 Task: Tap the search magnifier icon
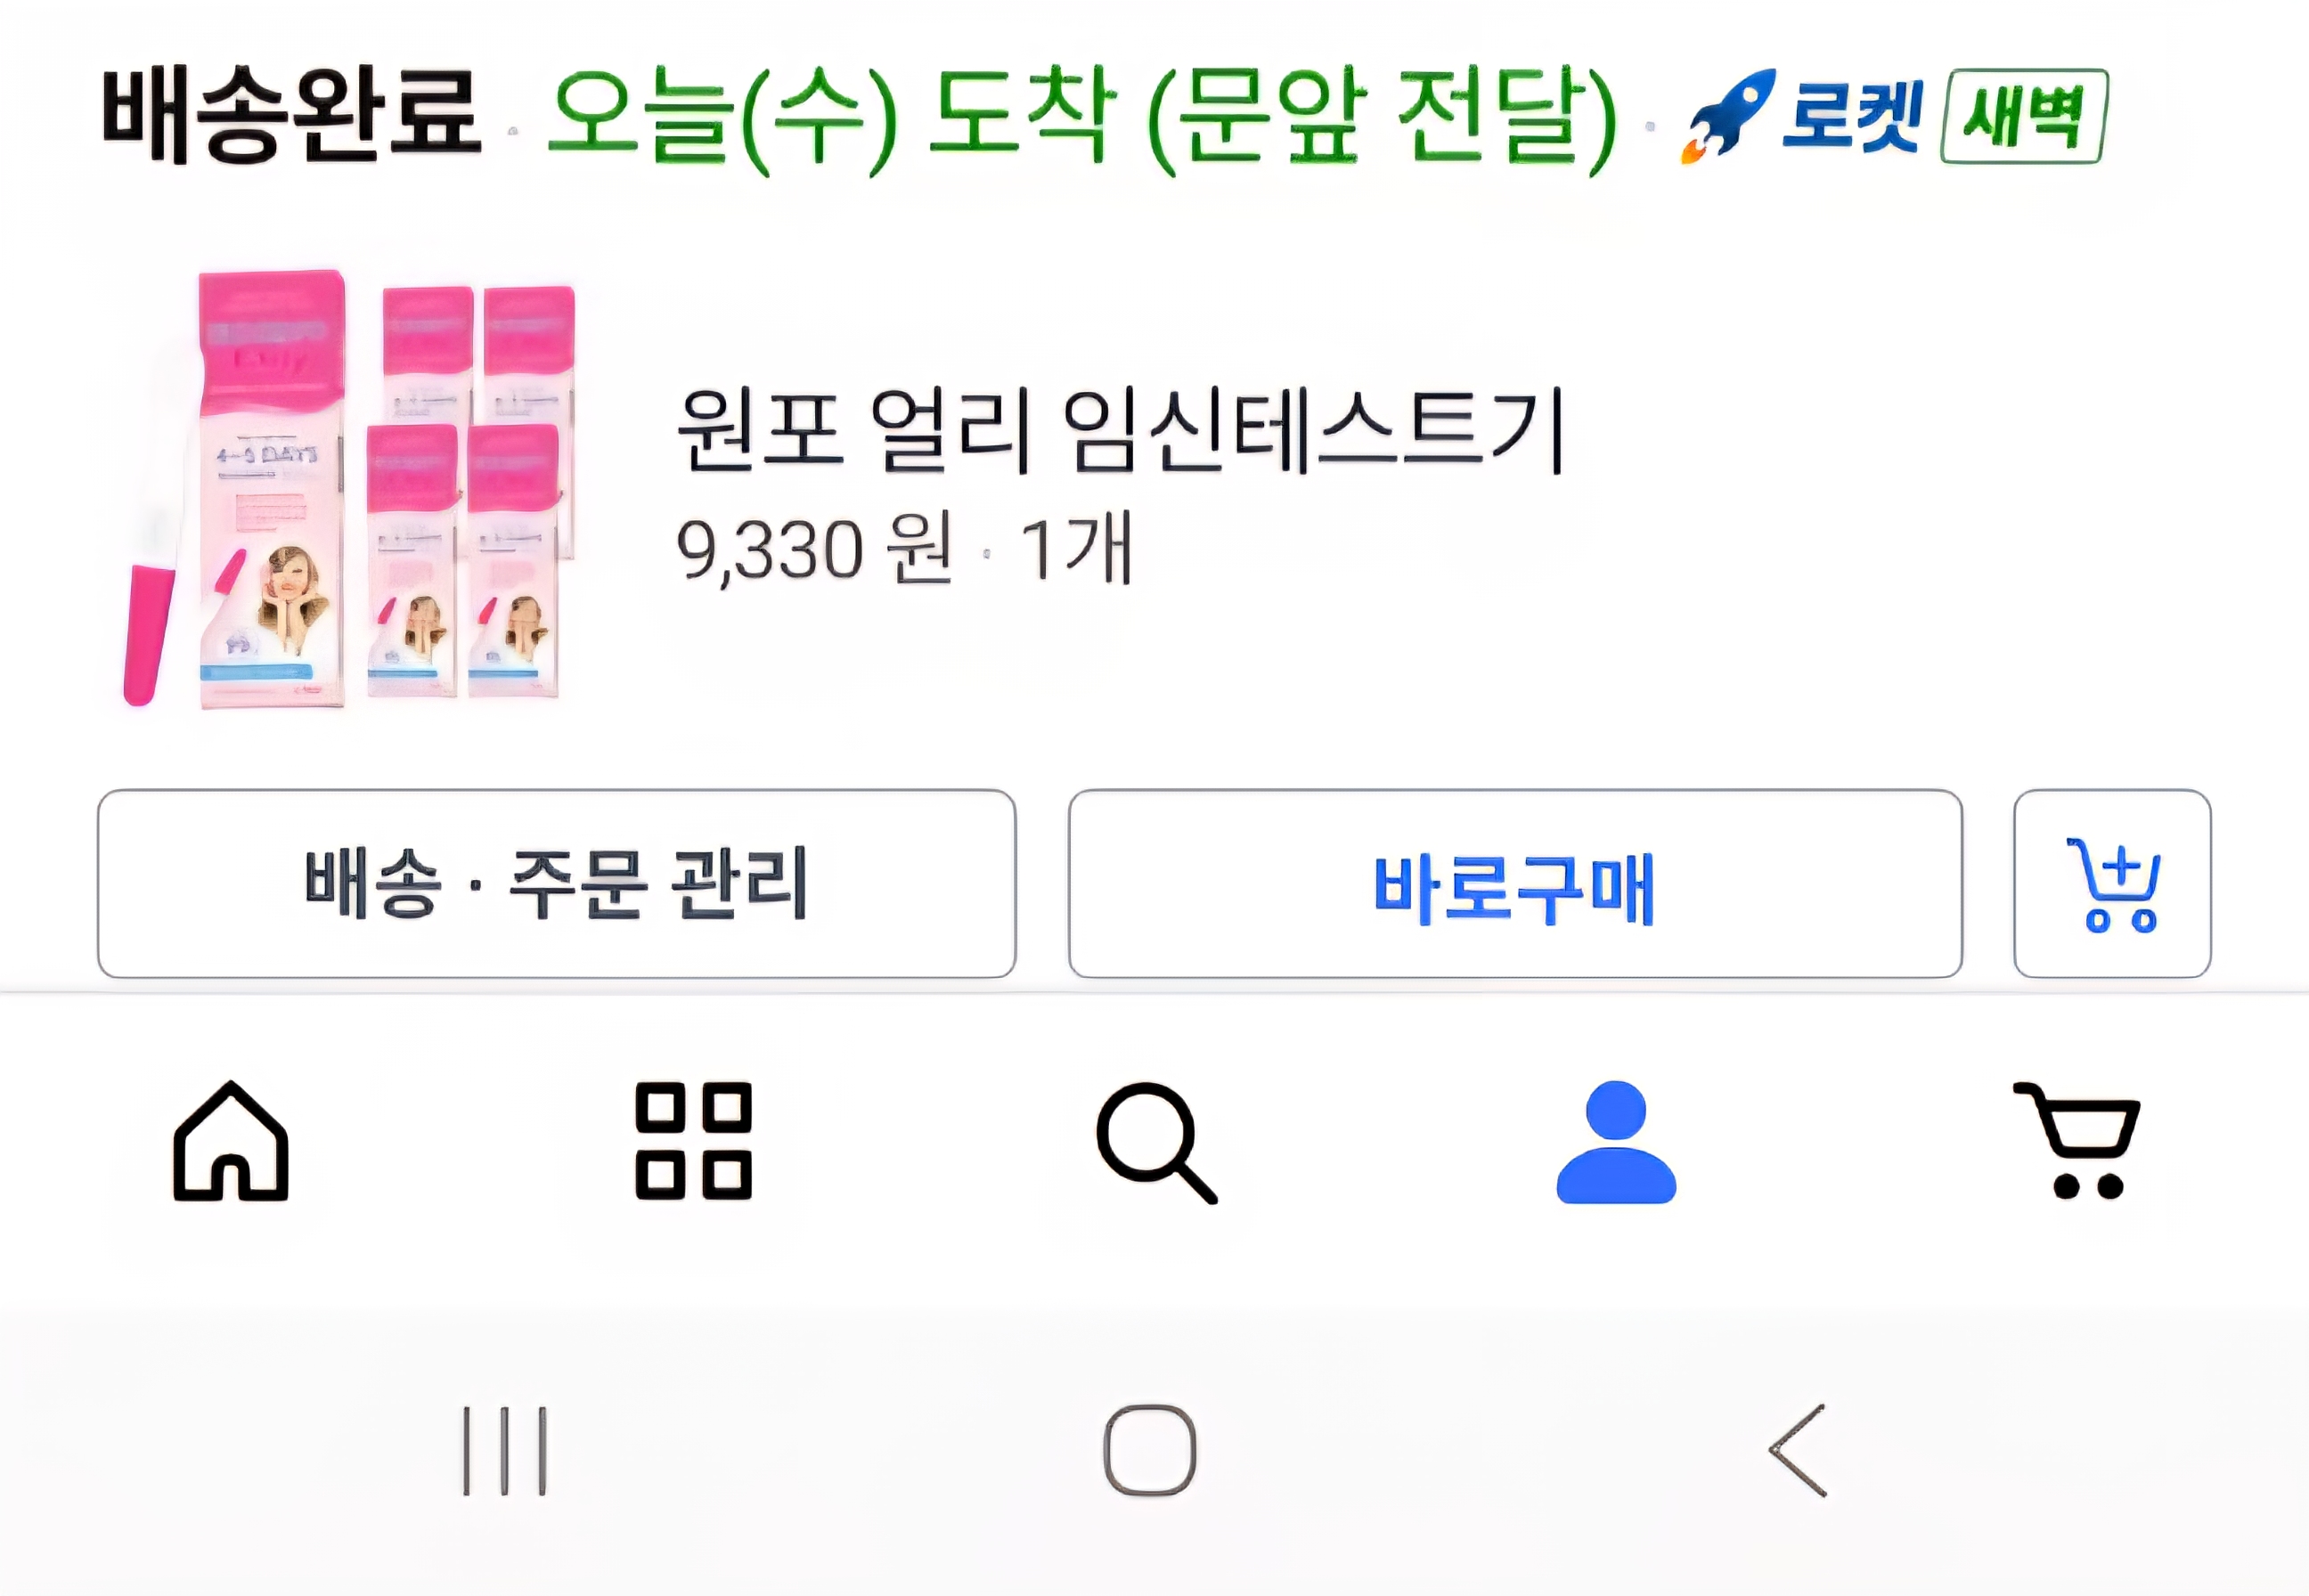(x=1156, y=1142)
